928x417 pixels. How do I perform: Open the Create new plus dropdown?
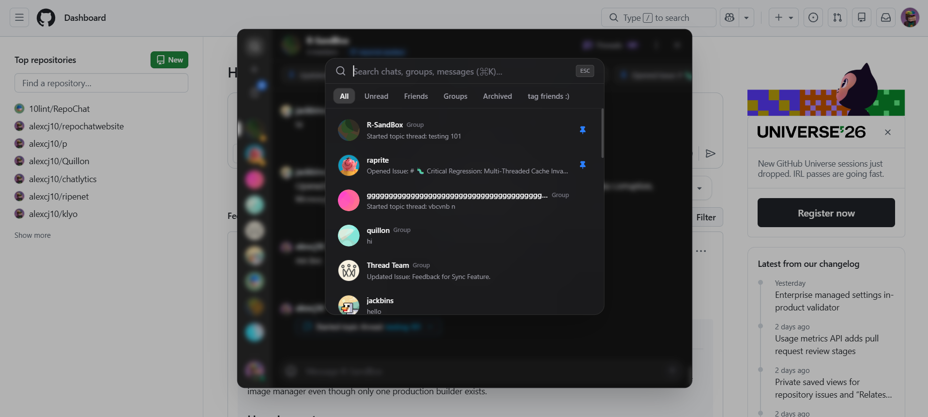point(784,17)
